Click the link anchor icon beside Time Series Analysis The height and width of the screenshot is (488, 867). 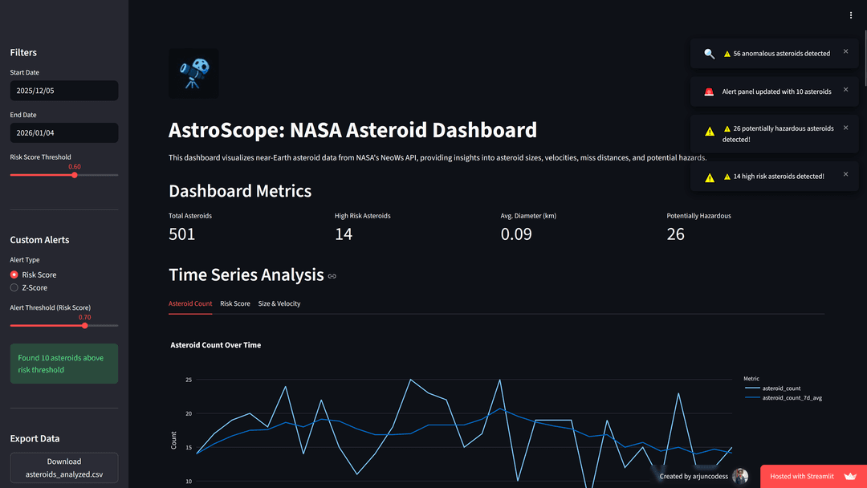coord(332,275)
